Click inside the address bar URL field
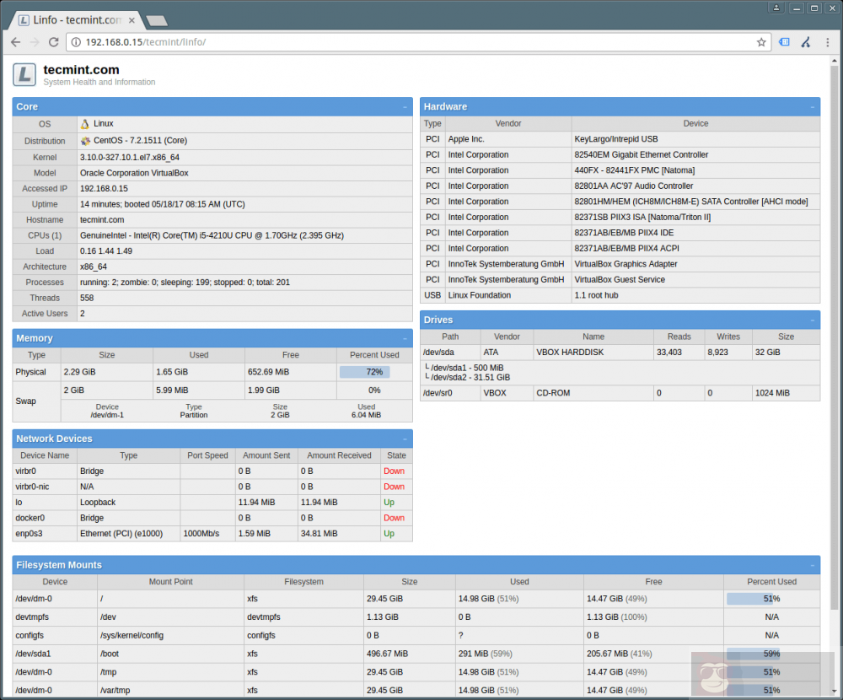Viewport: 843px width, 700px height. point(253,40)
